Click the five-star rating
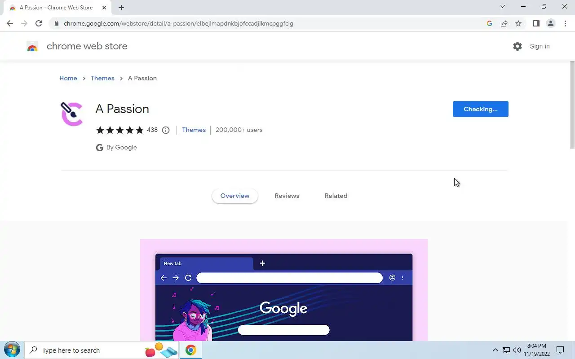Screen dimensions: 575x359 coord(119,130)
